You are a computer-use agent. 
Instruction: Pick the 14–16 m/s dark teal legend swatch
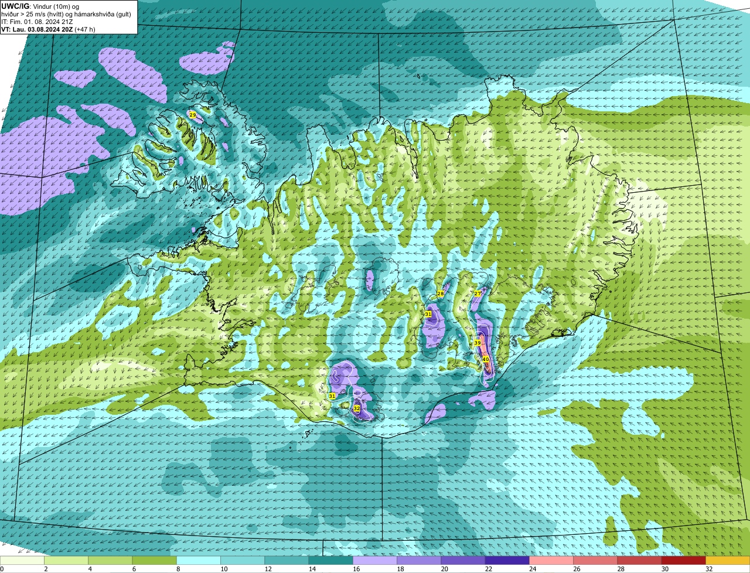coord(331,561)
